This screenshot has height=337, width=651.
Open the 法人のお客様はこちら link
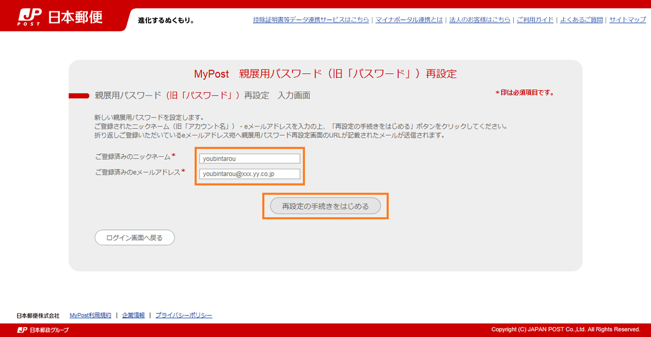tap(480, 20)
